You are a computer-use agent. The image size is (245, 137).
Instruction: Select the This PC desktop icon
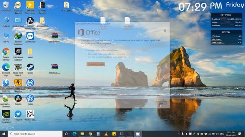tap(6, 37)
